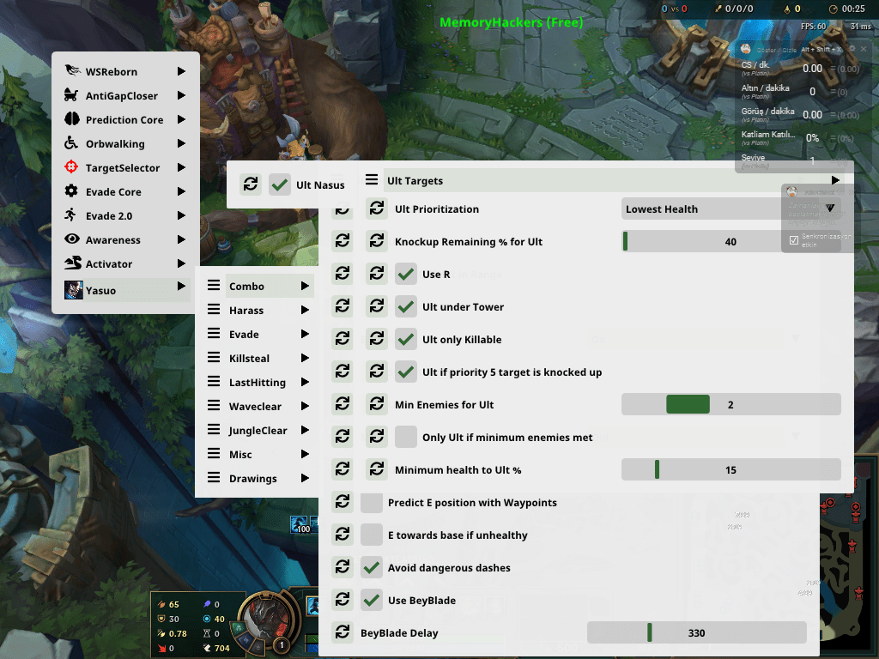Viewport: 879px width, 659px height.
Task: Click the hamburger icon beside Harass
Action: pos(214,309)
